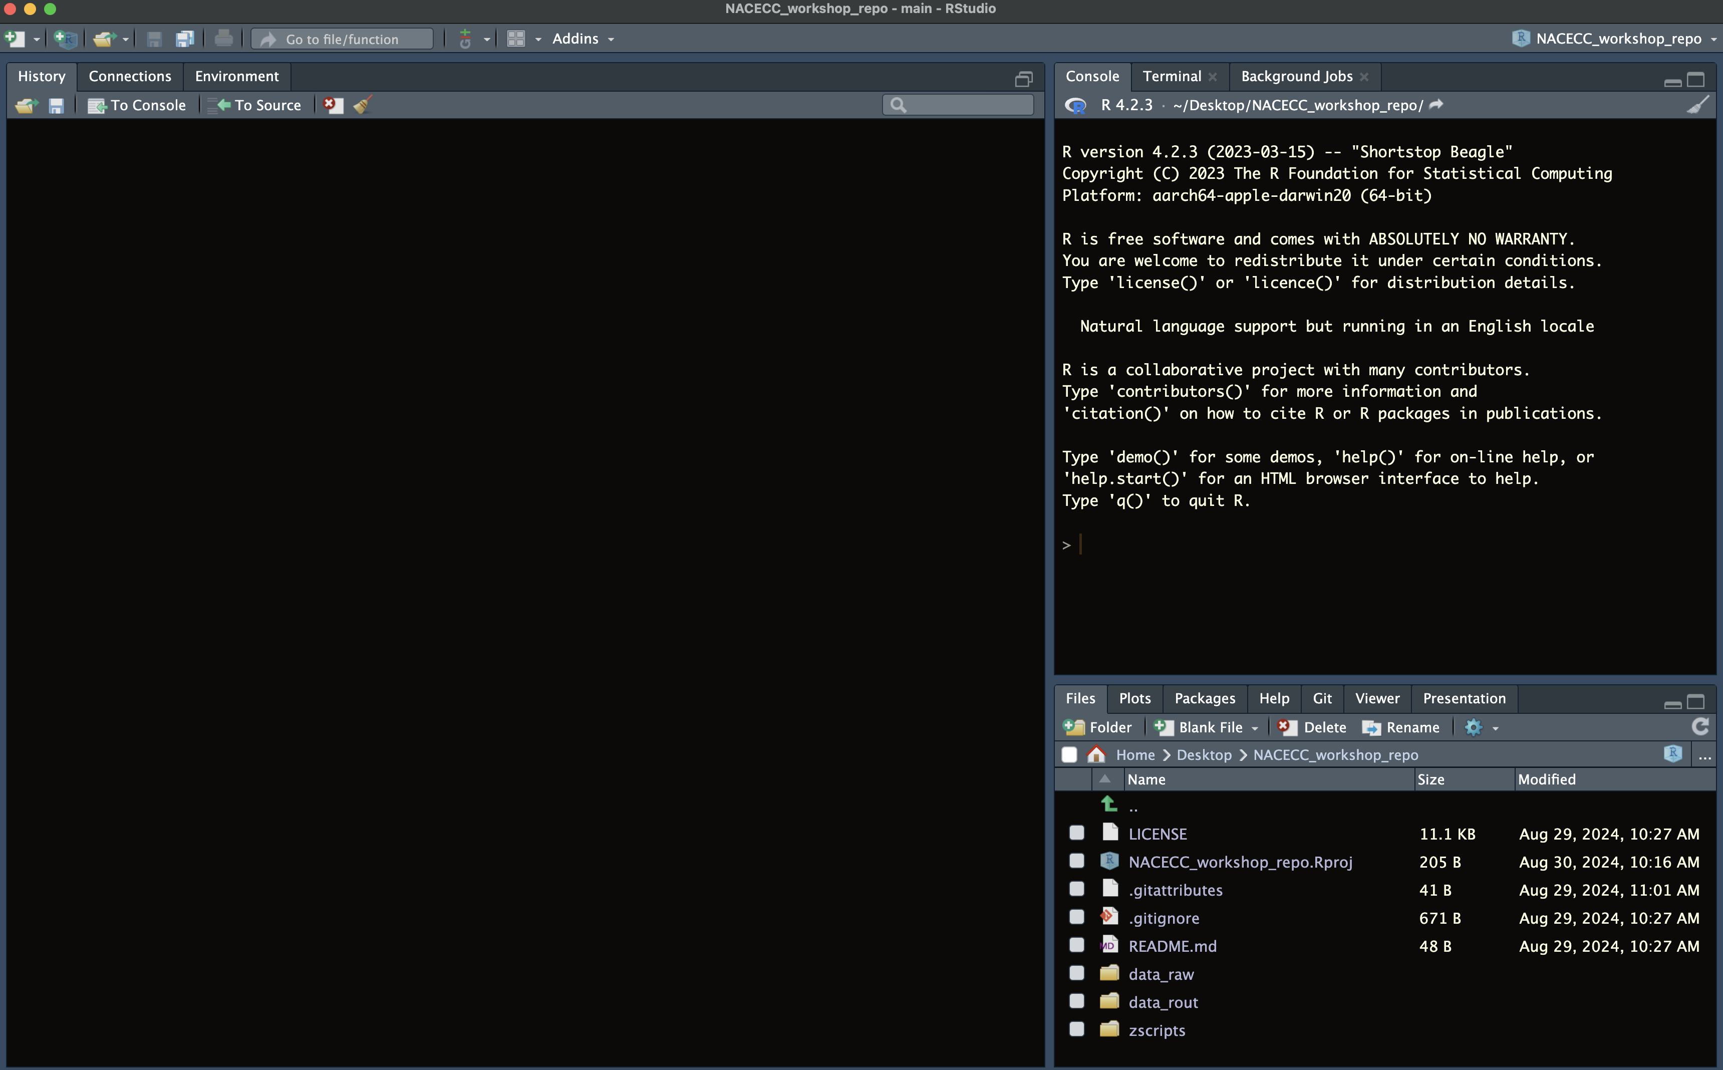Refresh the file listing in Files pane
The image size is (1723, 1070).
pos(1700,727)
